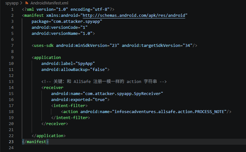Click the opening application tag
Screen dimensions: 246x152
point(46,58)
